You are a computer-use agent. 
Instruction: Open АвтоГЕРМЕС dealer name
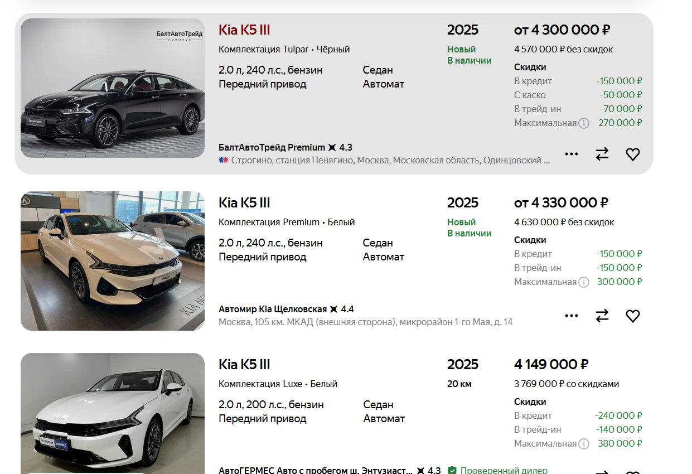(x=316, y=471)
